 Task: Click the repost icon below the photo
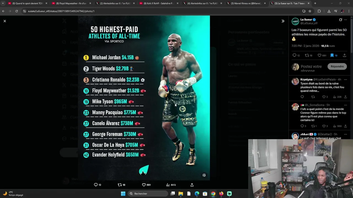[x=120, y=185]
